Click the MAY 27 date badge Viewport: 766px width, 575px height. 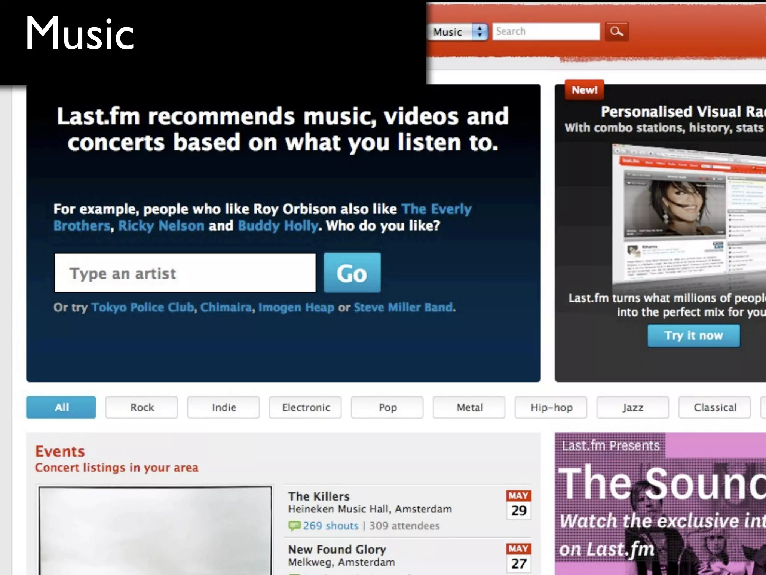click(519, 558)
